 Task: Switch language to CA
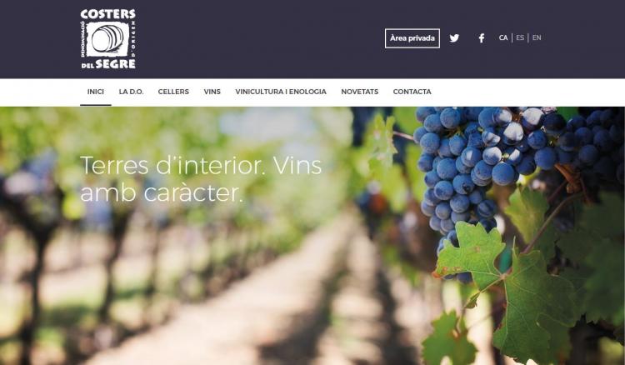[x=503, y=37]
